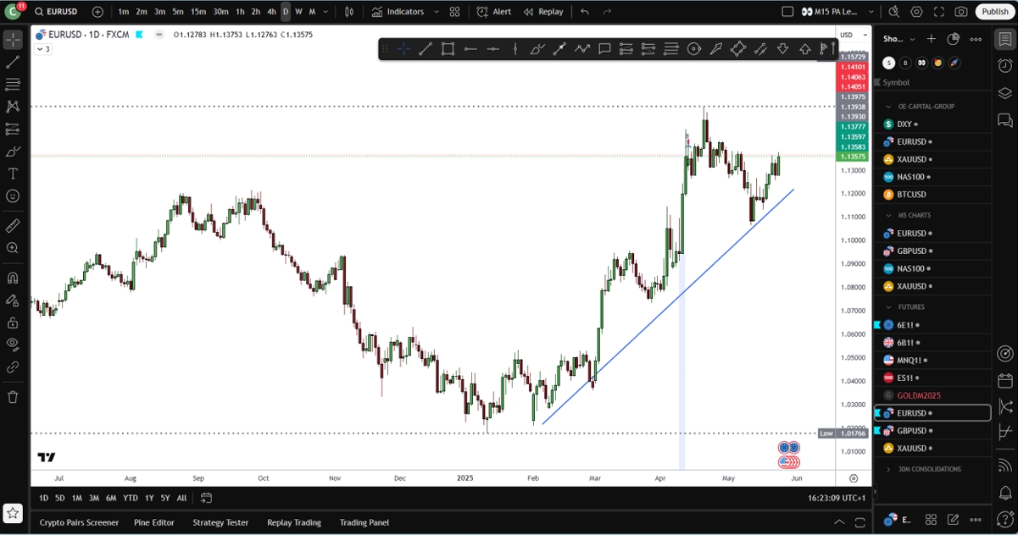This screenshot has width=1018, height=535.
Task: Enter fullscreen mode
Action: [938, 12]
